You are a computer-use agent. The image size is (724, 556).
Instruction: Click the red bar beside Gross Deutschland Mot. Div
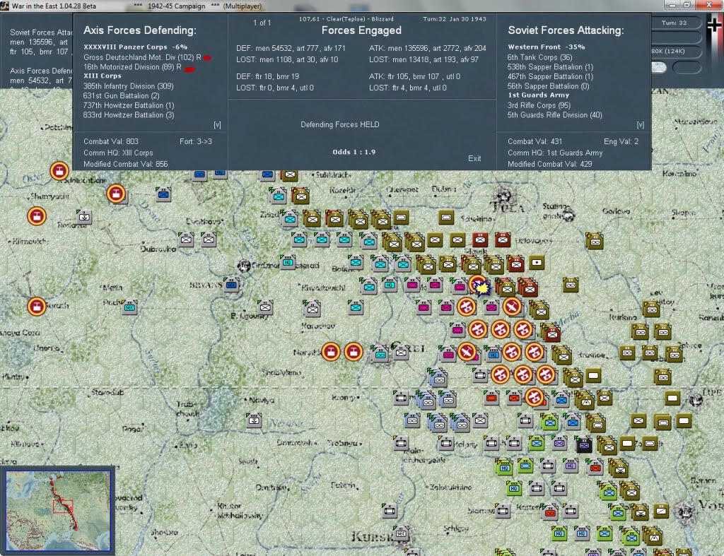[x=207, y=58]
